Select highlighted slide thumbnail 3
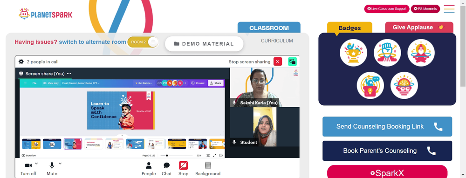466x178 pixels. tap(73, 144)
